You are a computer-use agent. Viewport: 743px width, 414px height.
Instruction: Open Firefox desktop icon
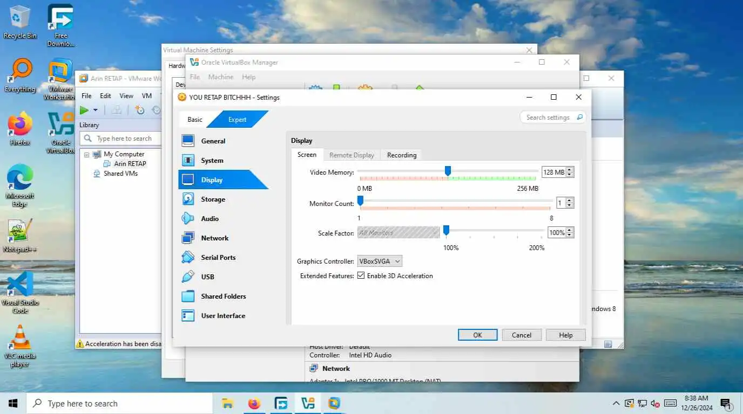pos(20,129)
